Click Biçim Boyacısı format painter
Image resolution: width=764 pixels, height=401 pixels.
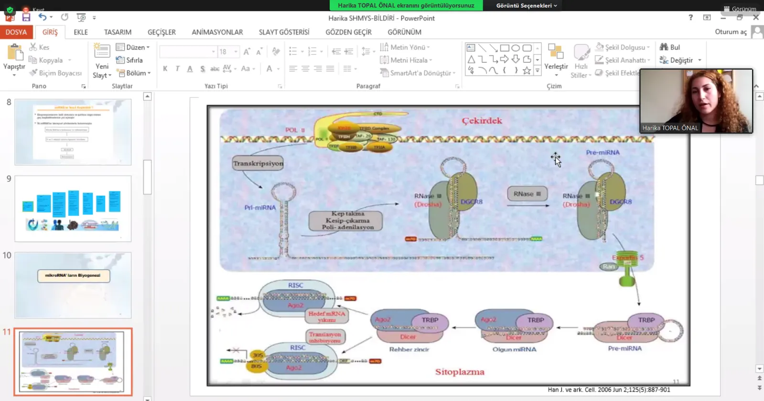55,73
